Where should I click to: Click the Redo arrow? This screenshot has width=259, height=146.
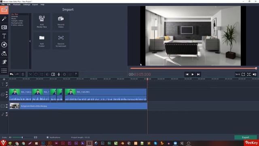(17, 74)
